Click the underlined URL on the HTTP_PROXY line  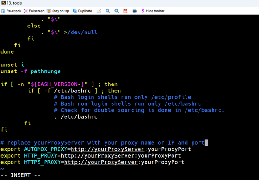[98, 156]
